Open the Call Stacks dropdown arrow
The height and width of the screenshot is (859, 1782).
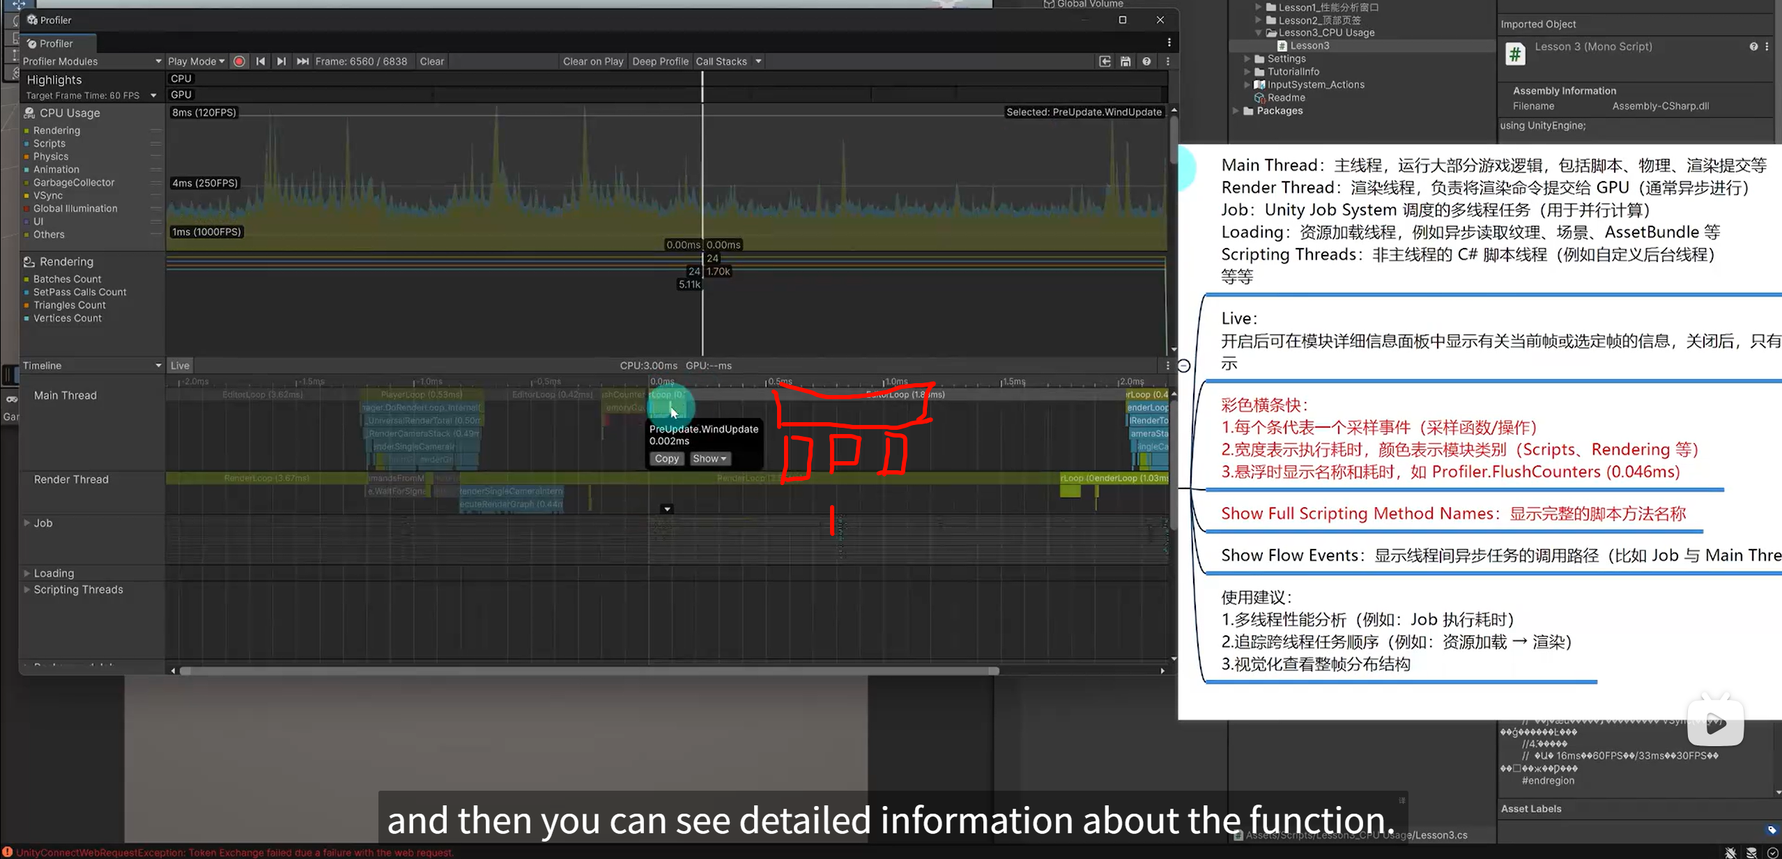click(758, 61)
